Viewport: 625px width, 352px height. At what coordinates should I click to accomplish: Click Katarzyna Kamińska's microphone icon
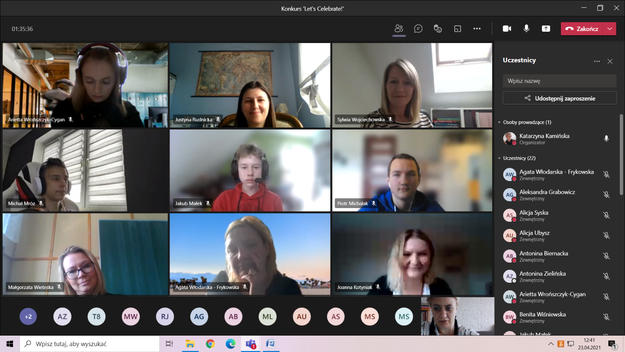click(606, 138)
